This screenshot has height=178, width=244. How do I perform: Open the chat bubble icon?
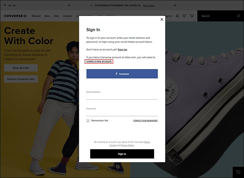pos(238,172)
